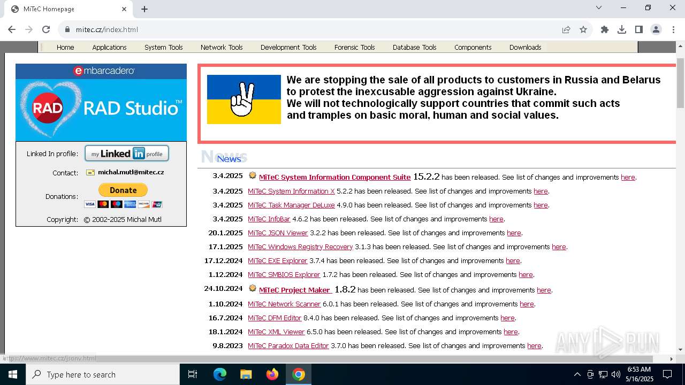The width and height of the screenshot is (685, 385).
Task: Click 'here' for Task Manager DeLuxe changes
Action: pos(541,205)
